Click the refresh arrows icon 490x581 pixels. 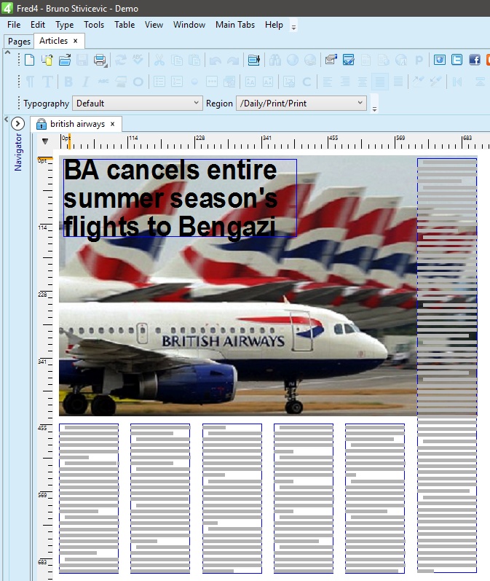[x=121, y=60]
